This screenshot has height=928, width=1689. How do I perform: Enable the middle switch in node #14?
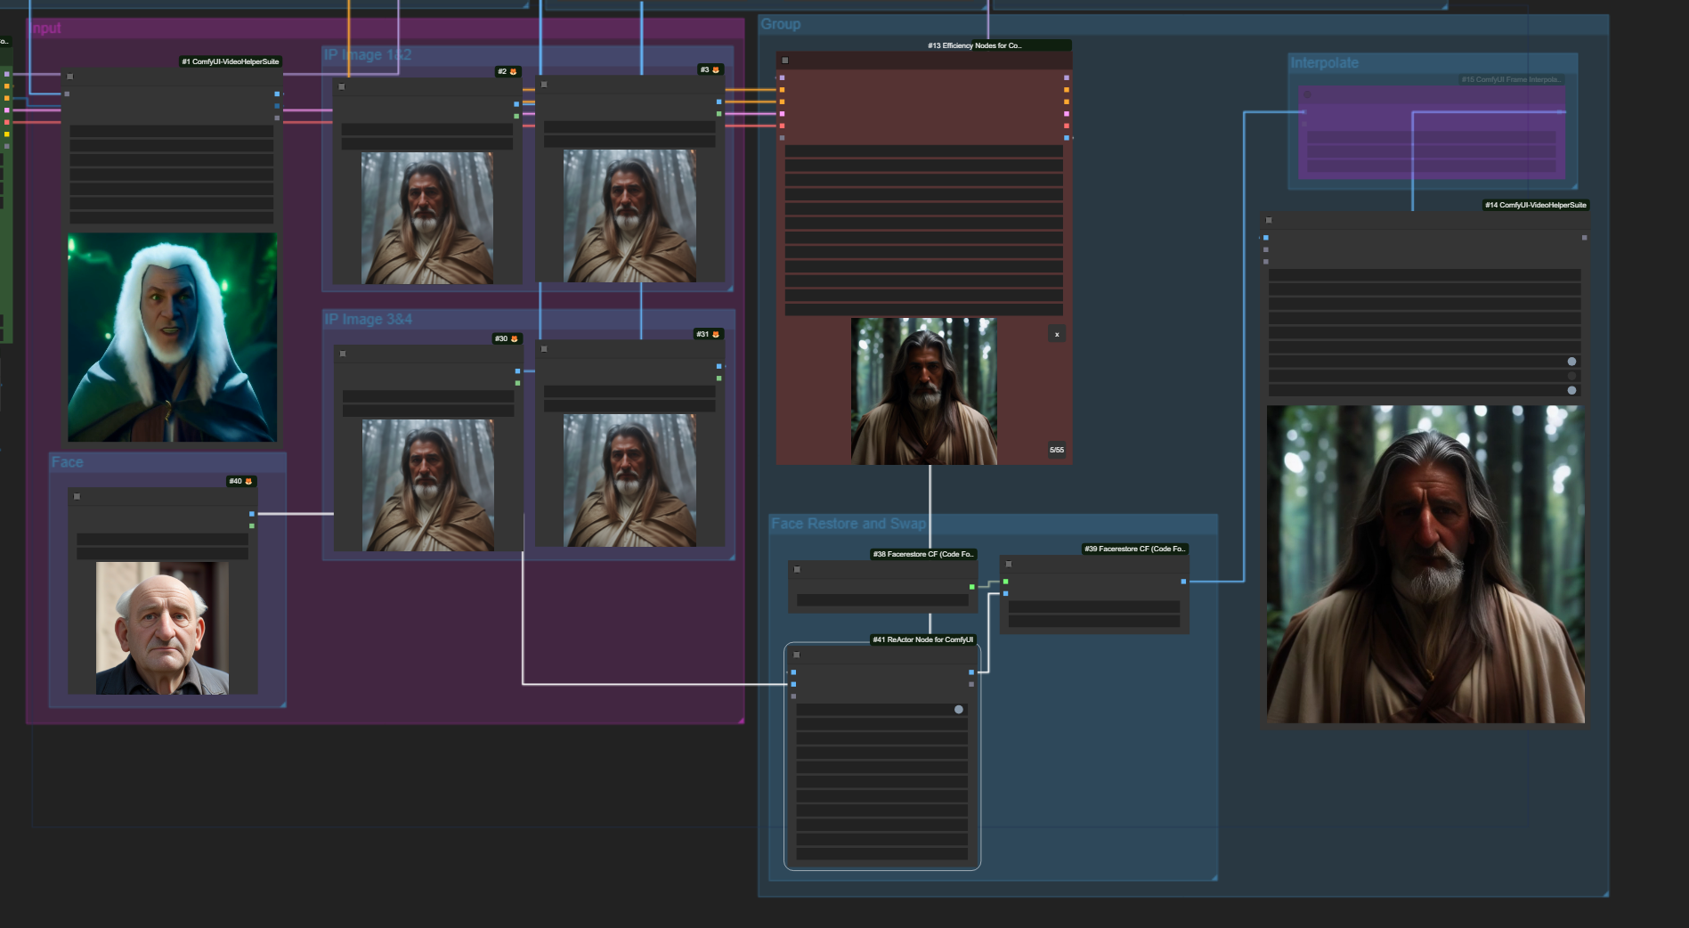pos(1571,376)
